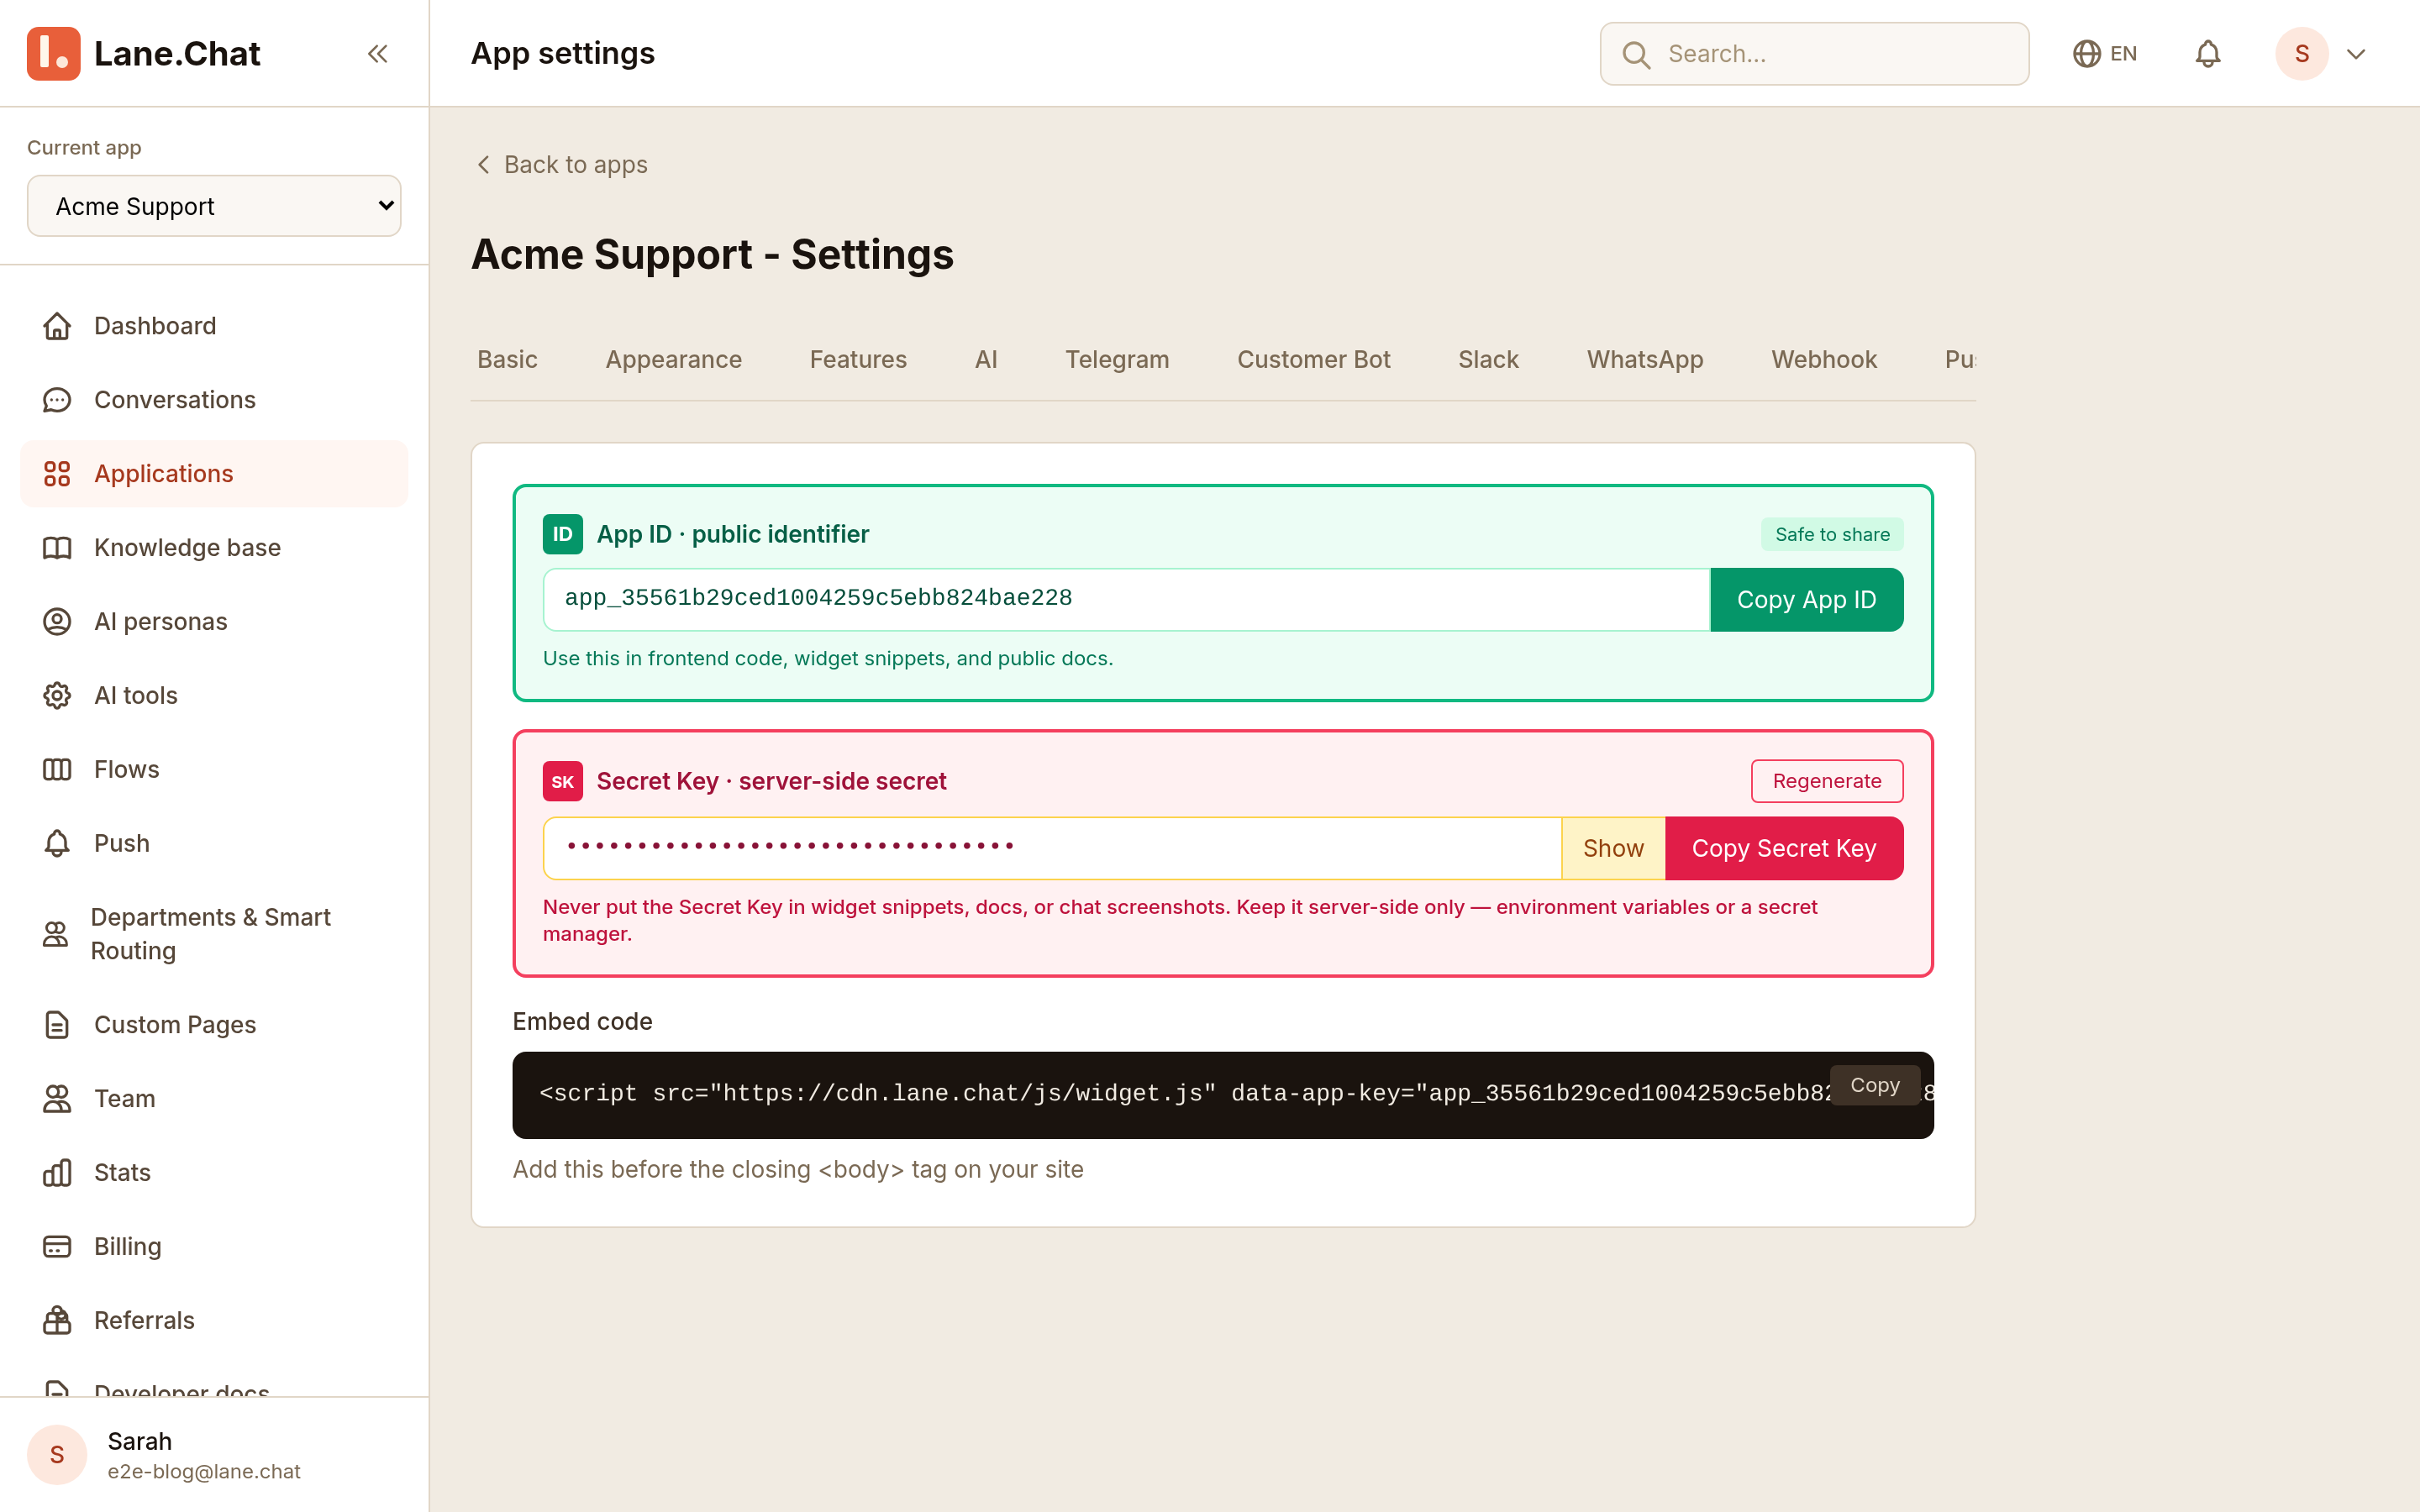Screen dimensions: 2420x1512
Task: Show the hidden Secret Key
Action: click(1613, 848)
